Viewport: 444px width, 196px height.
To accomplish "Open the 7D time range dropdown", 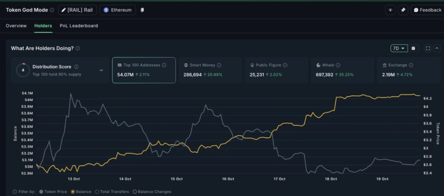I will tap(399, 48).
